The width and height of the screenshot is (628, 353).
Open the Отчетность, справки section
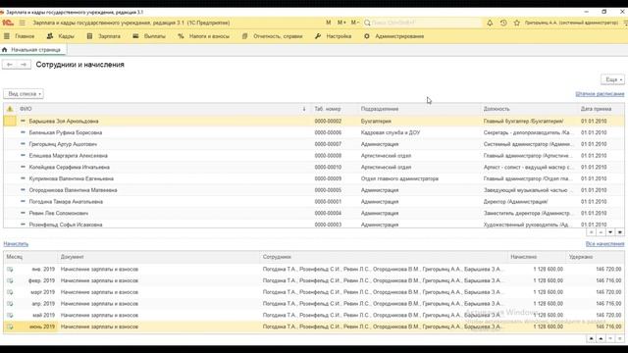pos(273,36)
